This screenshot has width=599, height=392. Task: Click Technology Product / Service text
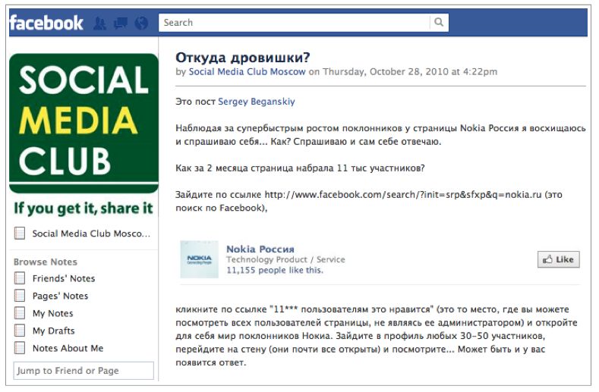pyautogui.click(x=285, y=259)
